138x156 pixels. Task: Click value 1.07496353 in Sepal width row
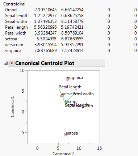coord(45,21)
